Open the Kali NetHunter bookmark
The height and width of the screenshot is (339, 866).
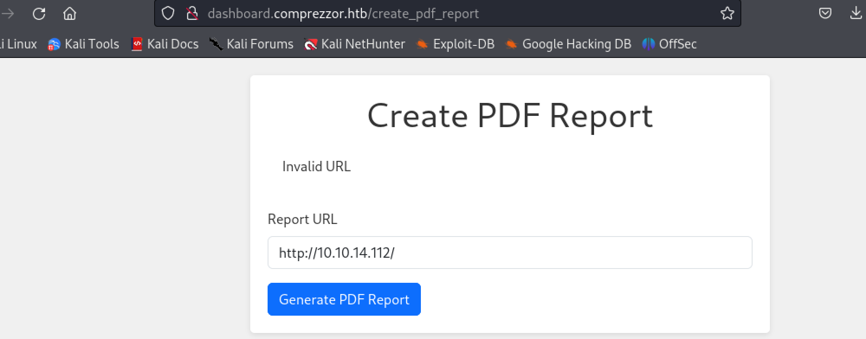355,44
